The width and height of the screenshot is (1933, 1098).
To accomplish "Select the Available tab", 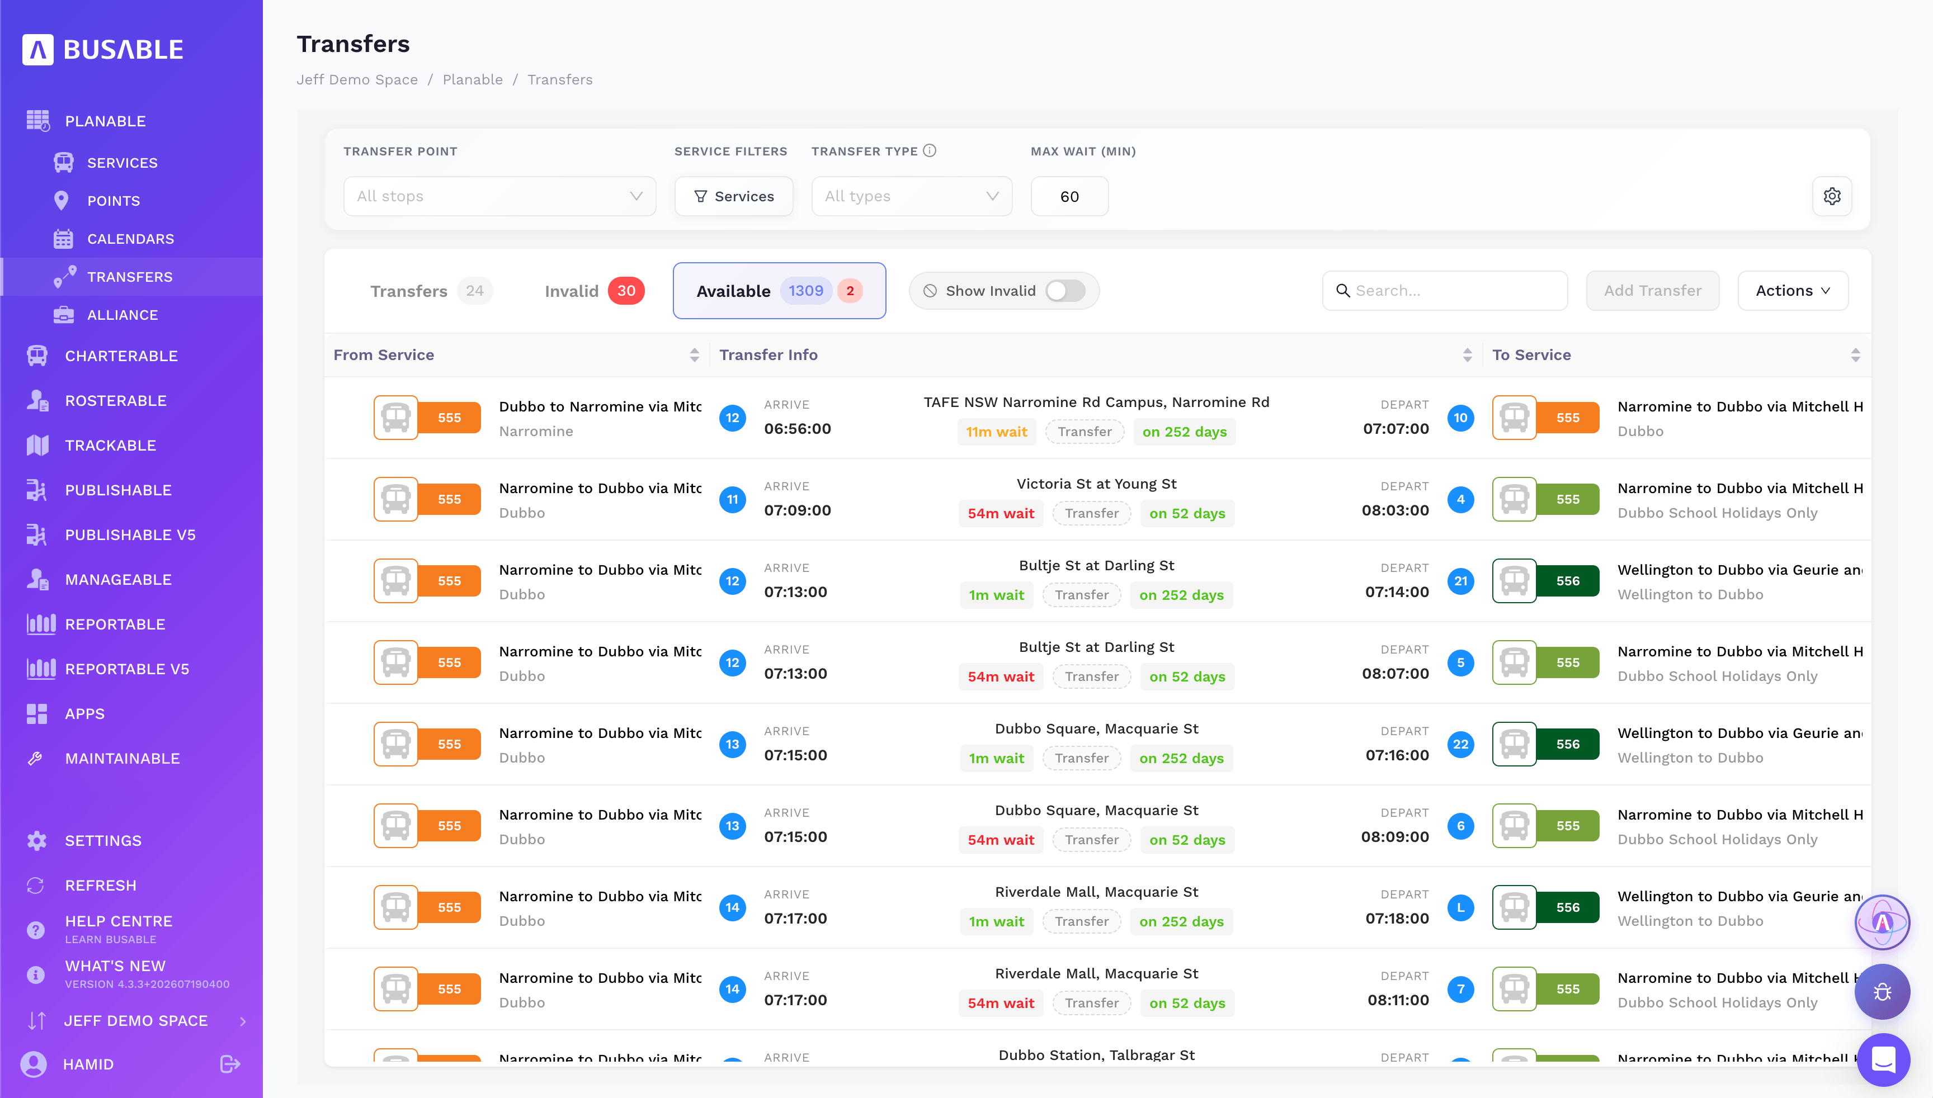I will 779,291.
